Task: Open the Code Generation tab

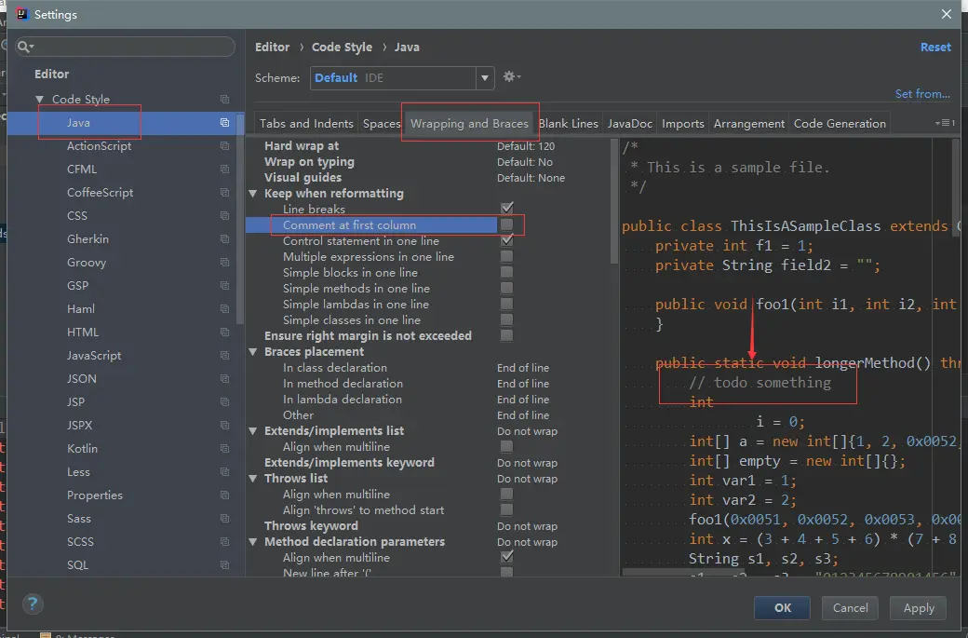Action: pyautogui.click(x=840, y=123)
